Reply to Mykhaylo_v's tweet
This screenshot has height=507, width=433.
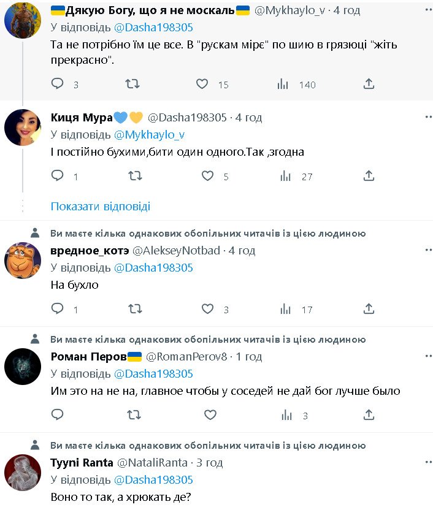click(x=57, y=84)
